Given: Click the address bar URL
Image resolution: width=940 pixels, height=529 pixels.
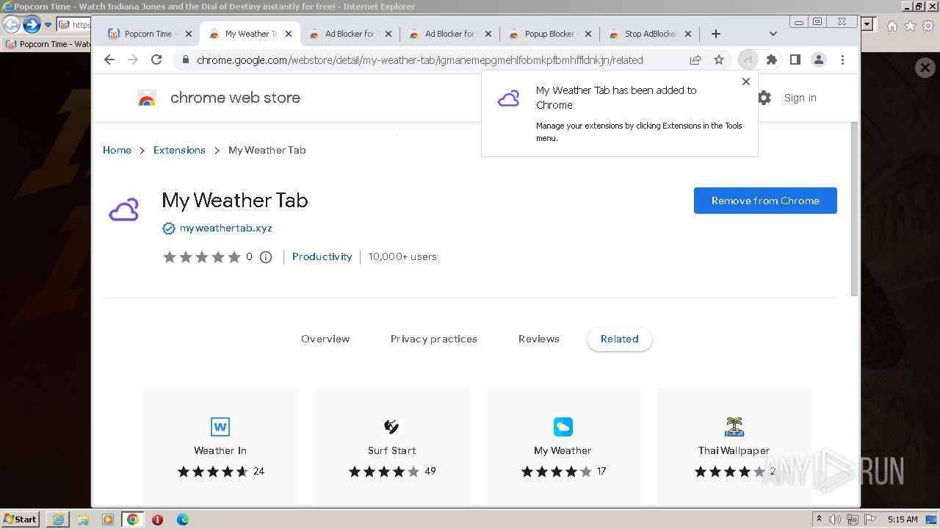Looking at the screenshot, I should point(419,60).
